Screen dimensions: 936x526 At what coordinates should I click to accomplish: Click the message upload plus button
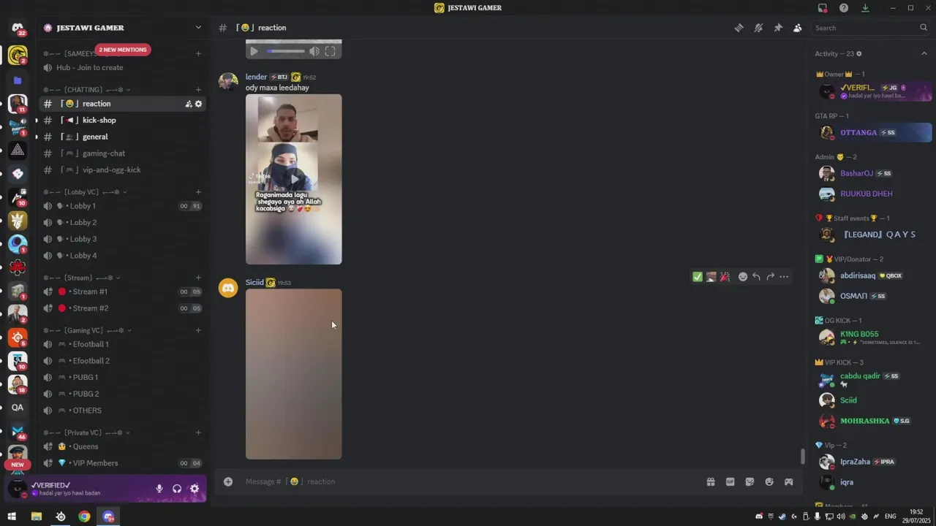coord(228,481)
